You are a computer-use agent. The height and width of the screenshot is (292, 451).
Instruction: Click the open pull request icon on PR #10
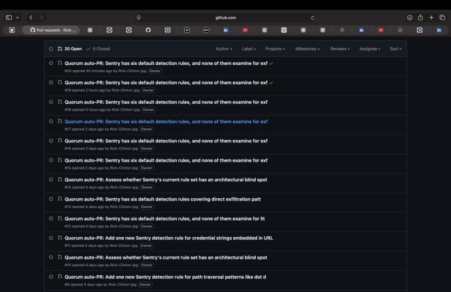(x=60, y=257)
